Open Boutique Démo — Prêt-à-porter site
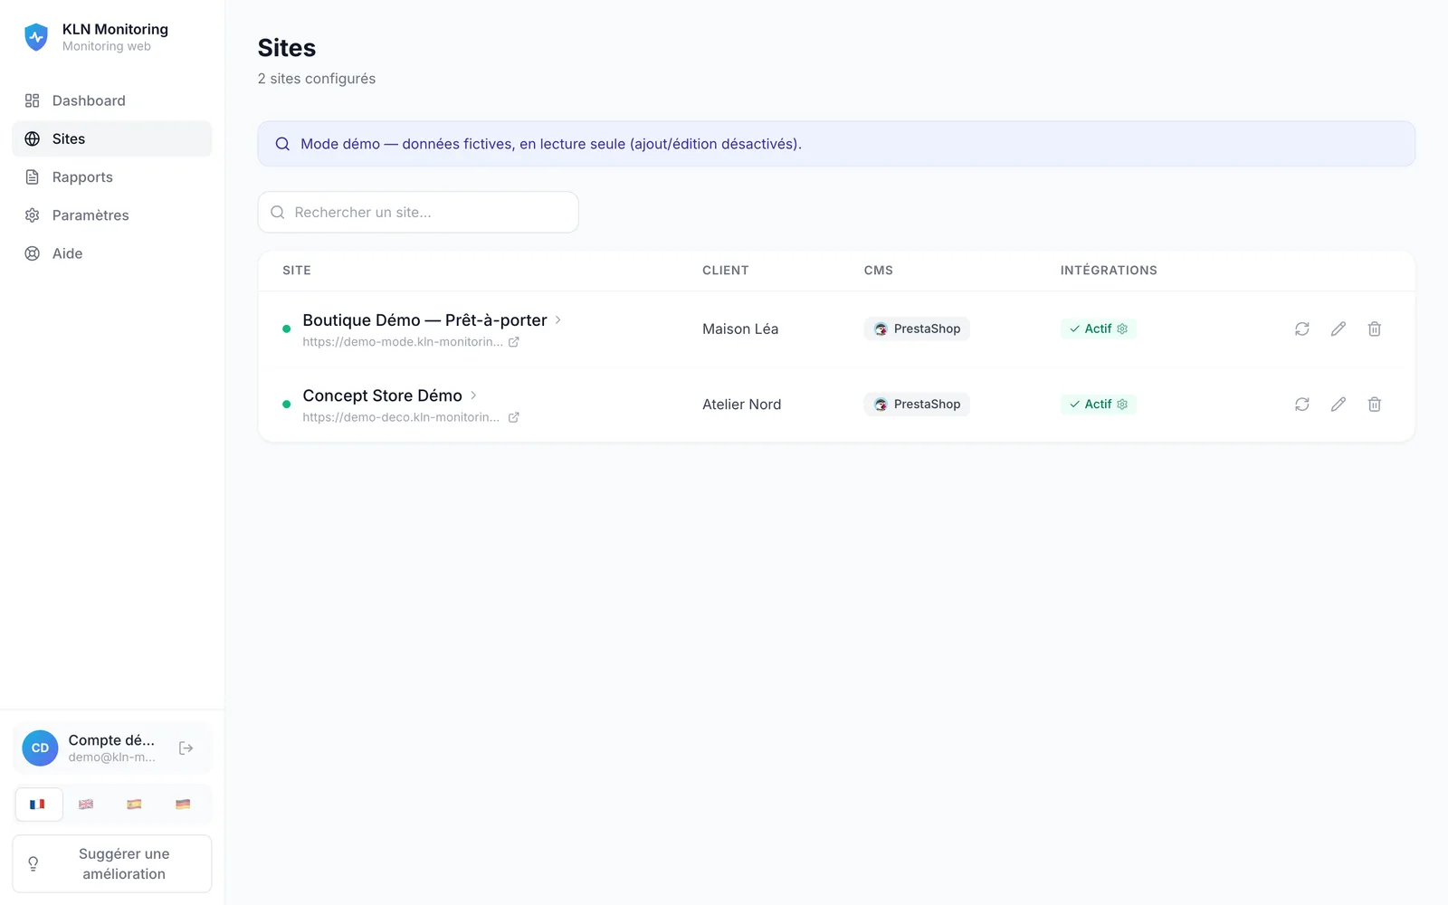The image size is (1448, 905). (x=424, y=319)
